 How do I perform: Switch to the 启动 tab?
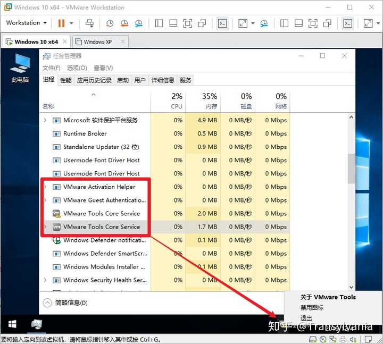point(123,80)
